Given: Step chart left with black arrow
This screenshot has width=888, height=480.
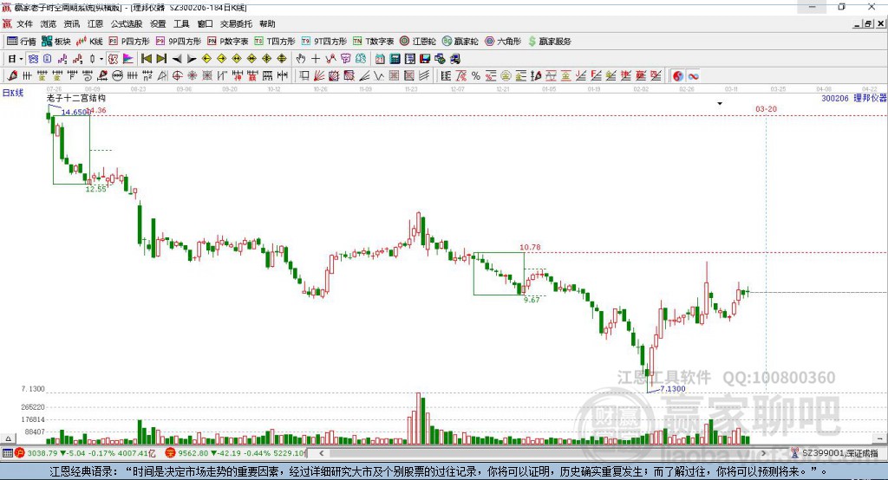Looking at the screenshot, I should click(x=177, y=59).
